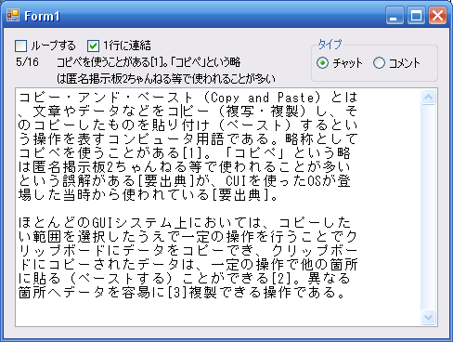This screenshot has height=342, width=453.
Task: Click the text line starting という誤解がある
Action: (x=185, y=181)
